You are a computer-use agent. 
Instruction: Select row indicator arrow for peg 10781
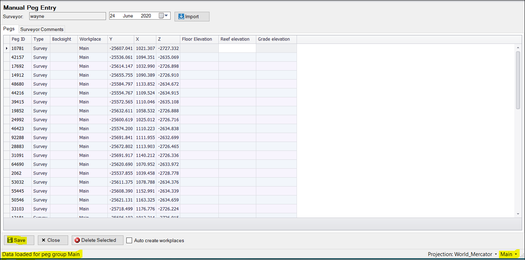point(6,48)
